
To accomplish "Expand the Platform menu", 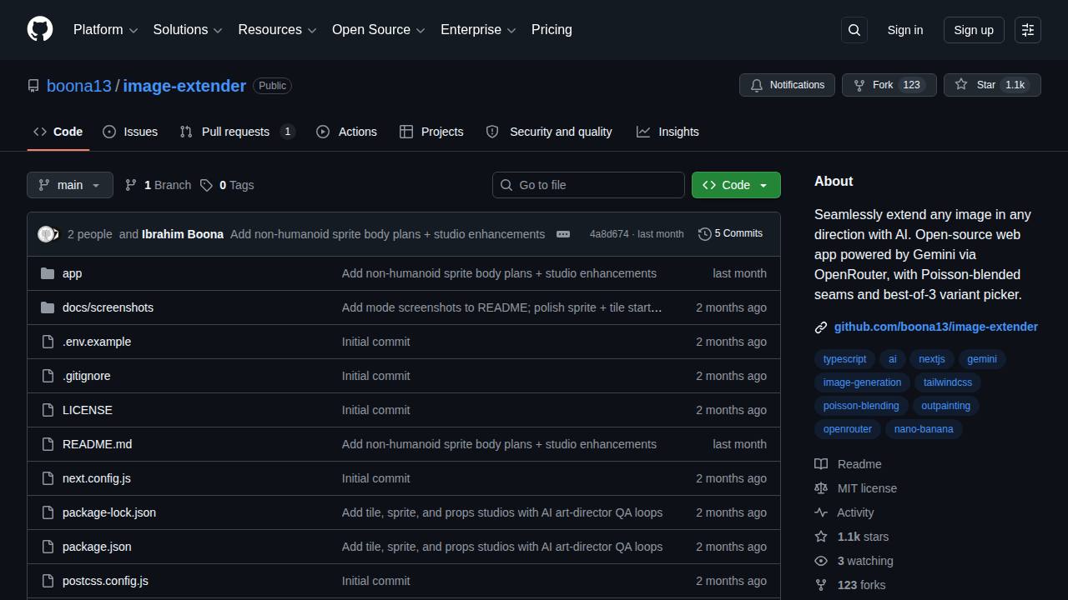I will pyautogui.click(x=105, y=29).
